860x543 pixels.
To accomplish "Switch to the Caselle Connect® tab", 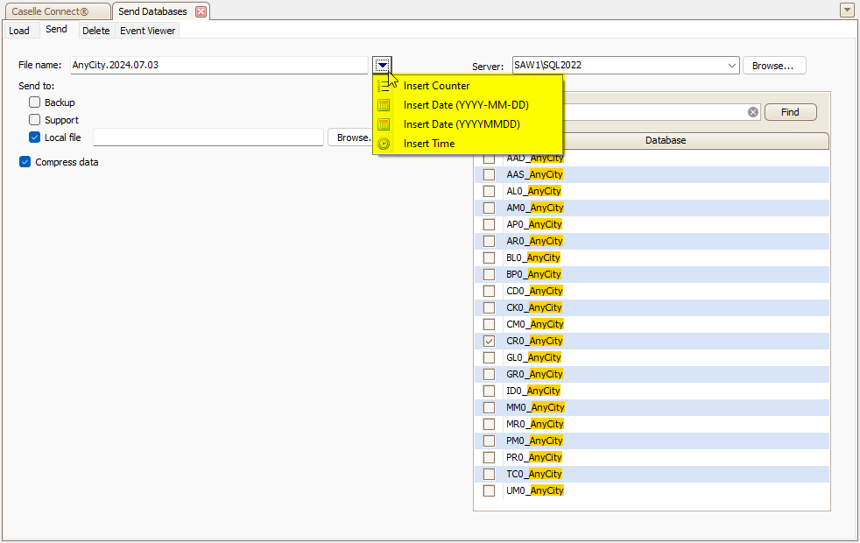I will tap(56, 11).
